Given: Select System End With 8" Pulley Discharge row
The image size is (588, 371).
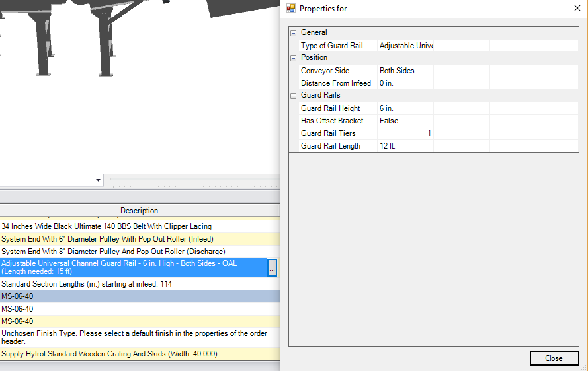Looking at the screenshot, I should point(140,252).
